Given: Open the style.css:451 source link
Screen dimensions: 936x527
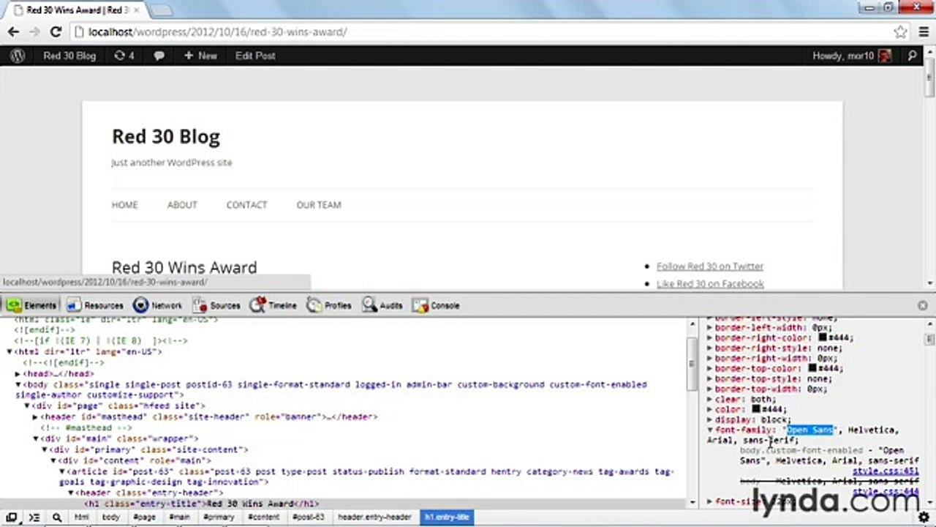Looking at the screenshot, I should tap(886, 471).
